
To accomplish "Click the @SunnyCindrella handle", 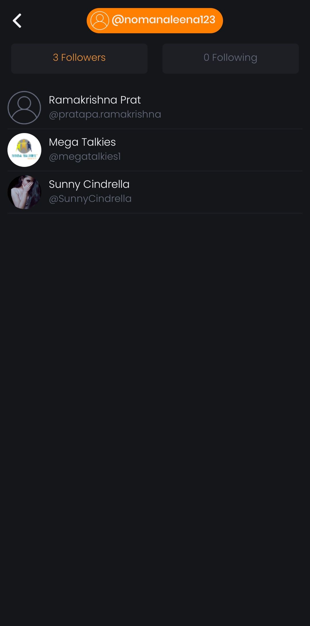I will pos(90,198).
